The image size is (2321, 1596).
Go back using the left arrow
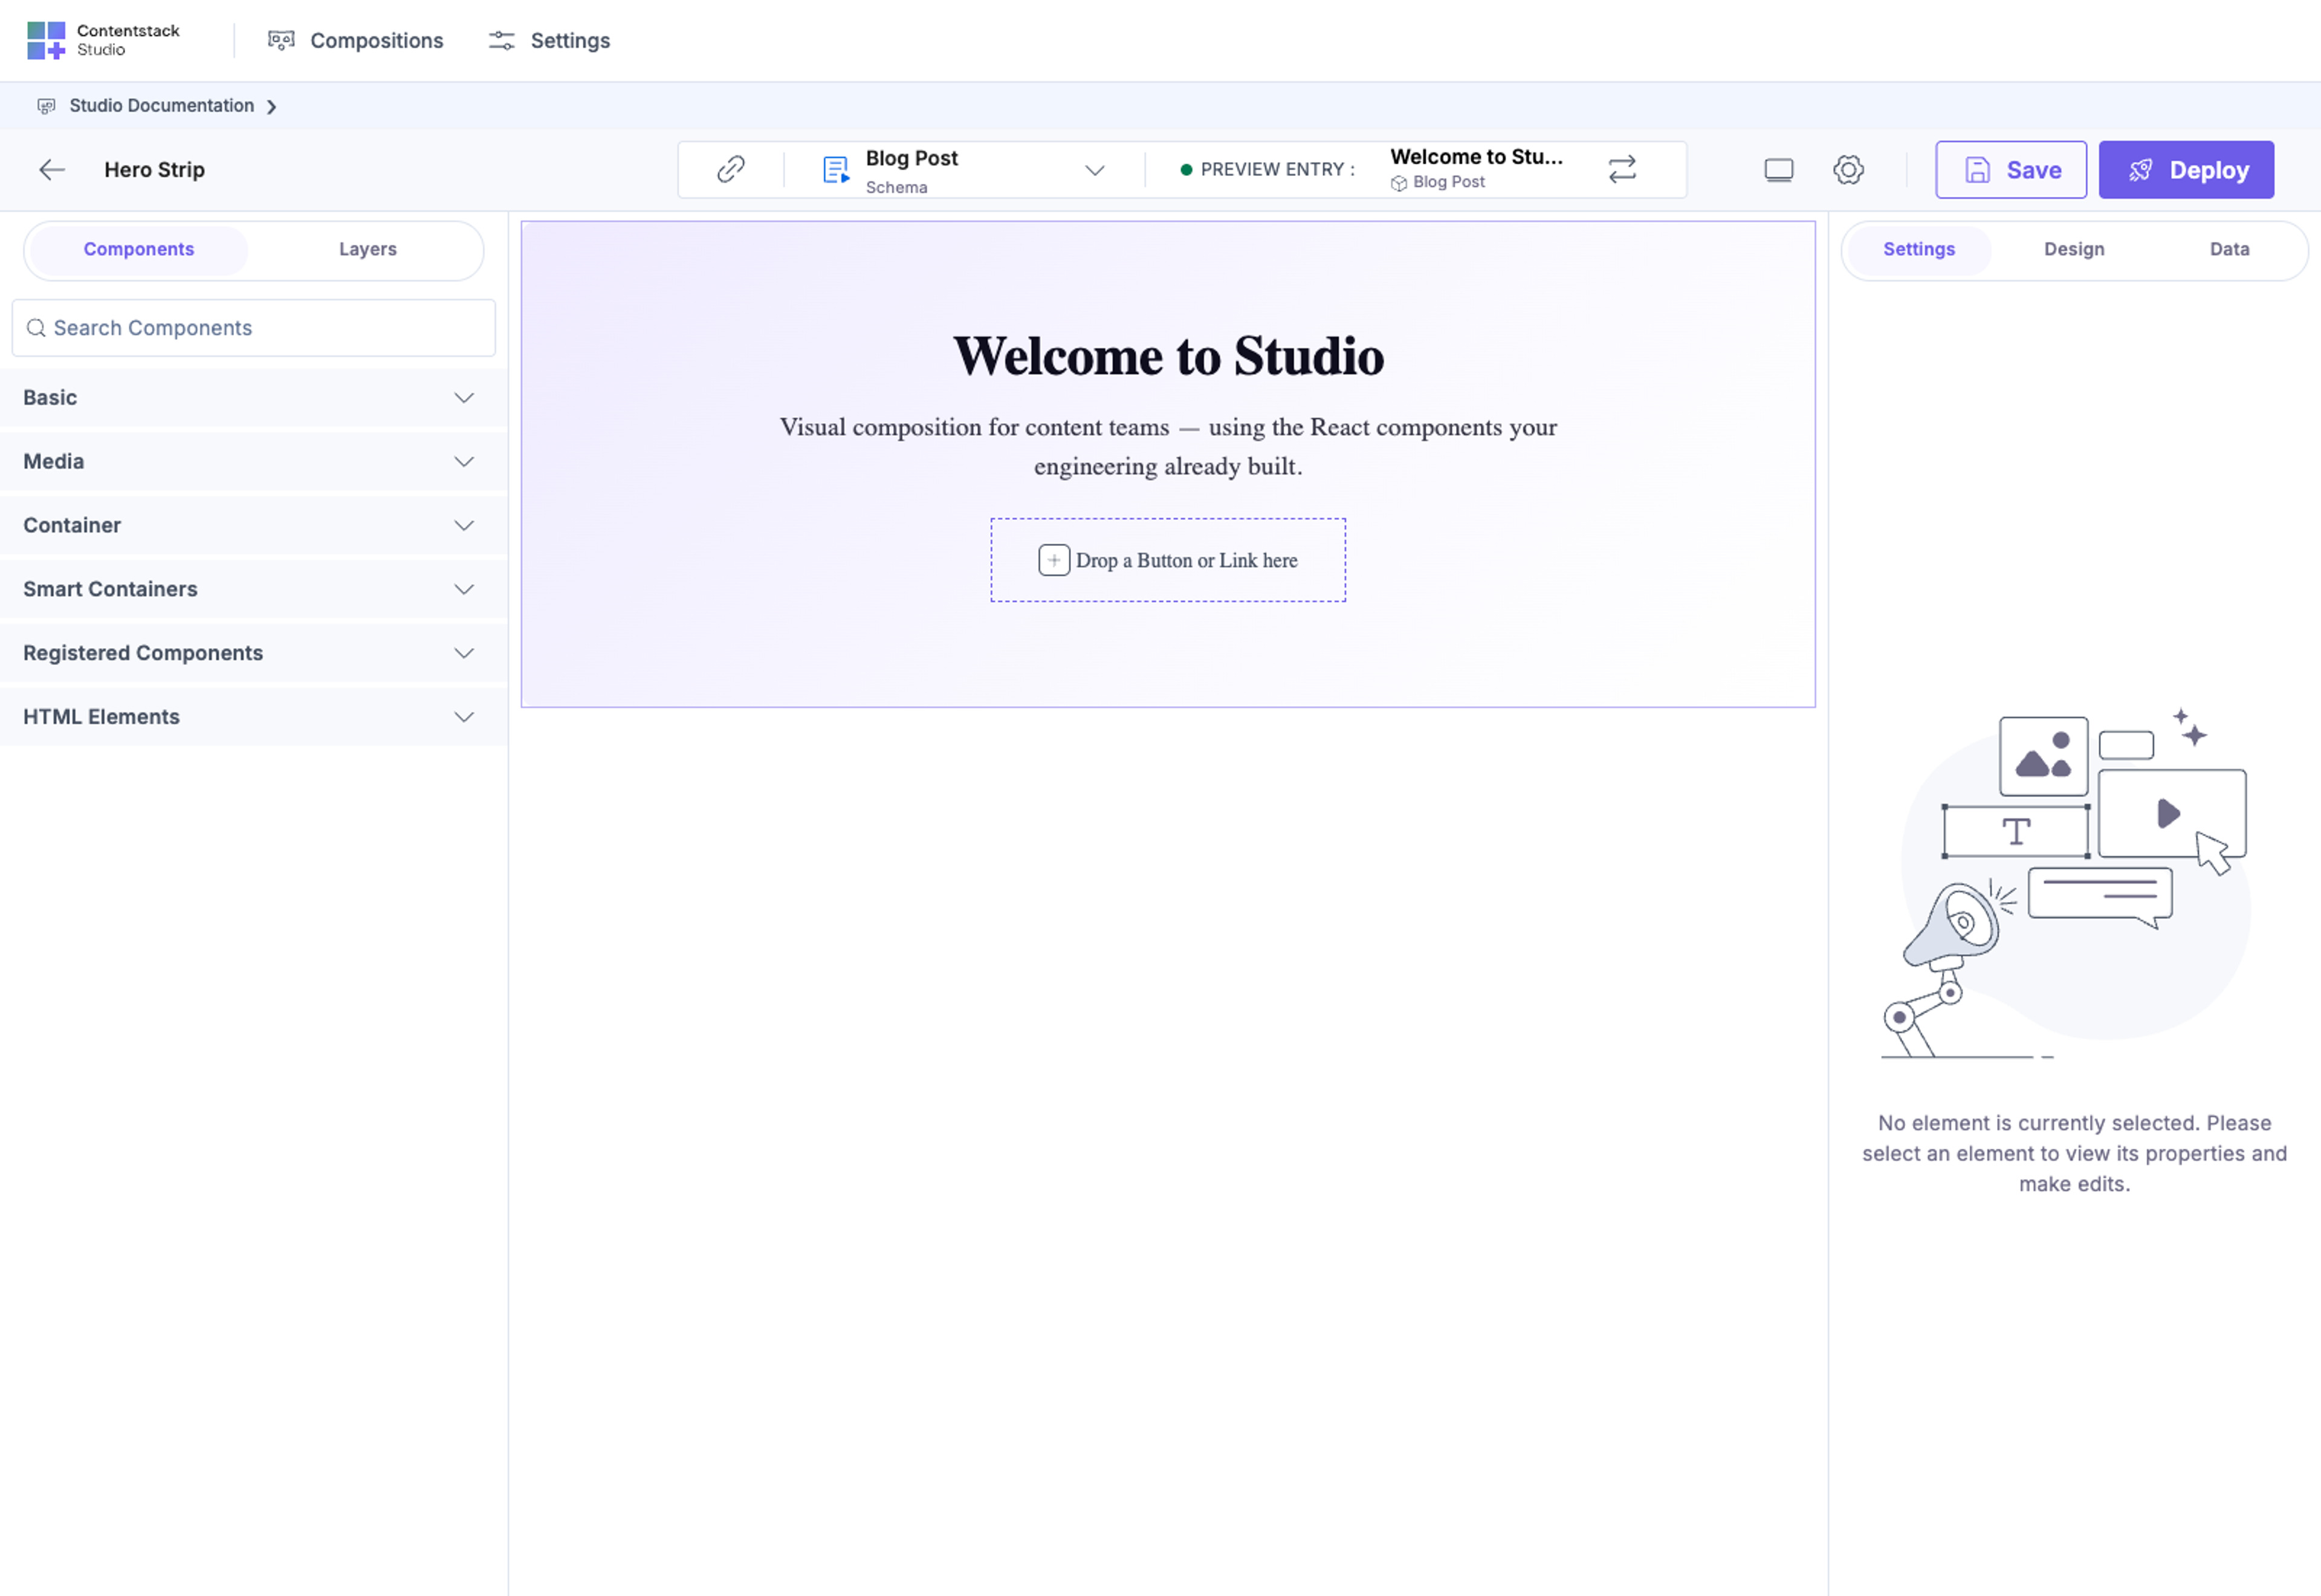pyautogui.click(x=52, y=169)
